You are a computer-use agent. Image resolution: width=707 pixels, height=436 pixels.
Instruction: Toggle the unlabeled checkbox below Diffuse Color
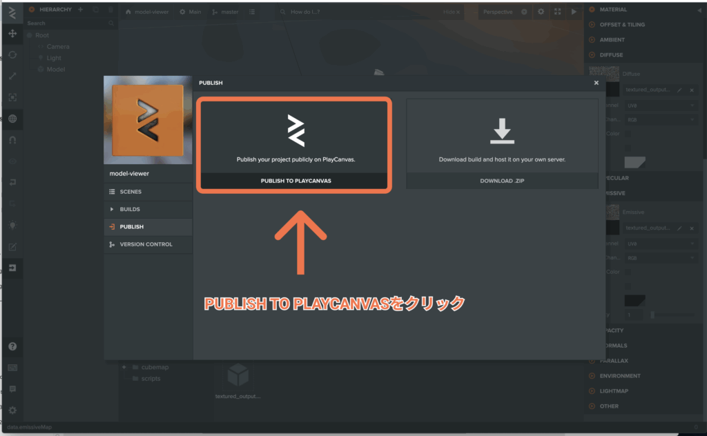click(628, 148)
